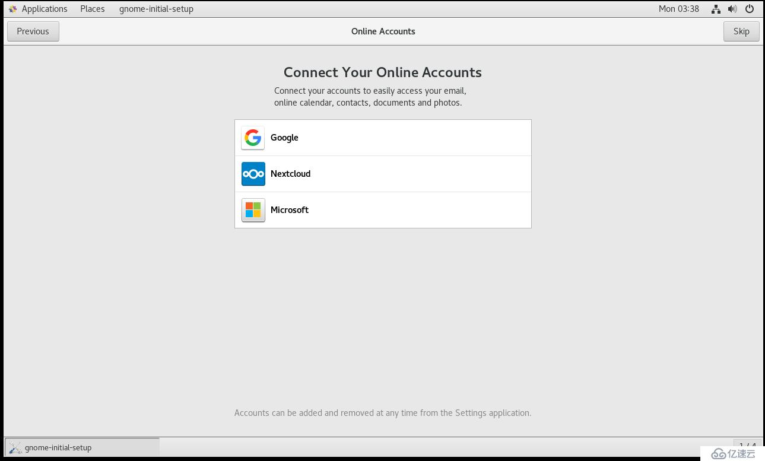Click the note about the Settings application
The width and height of the screenshot is (765, 461).
pos(383,413)
